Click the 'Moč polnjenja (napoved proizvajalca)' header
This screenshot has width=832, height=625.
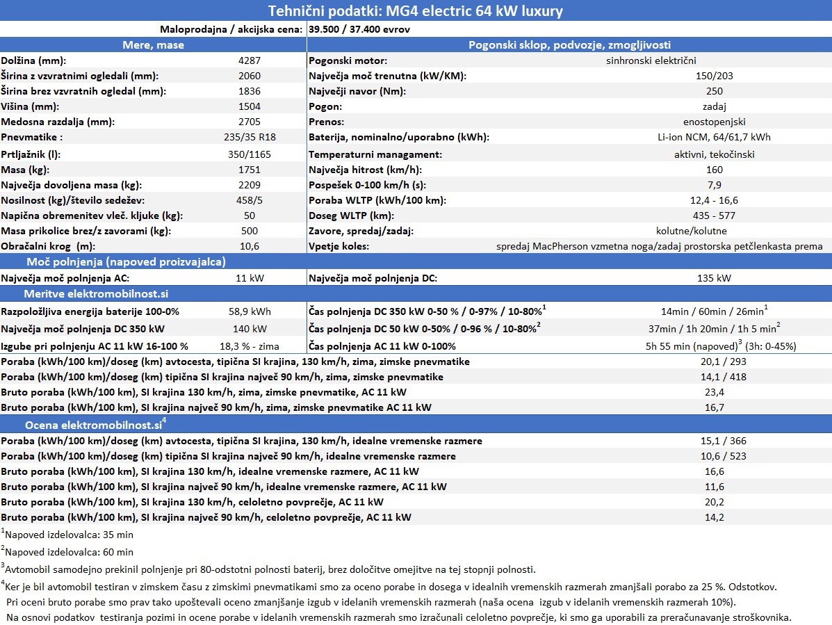point(127,261)
